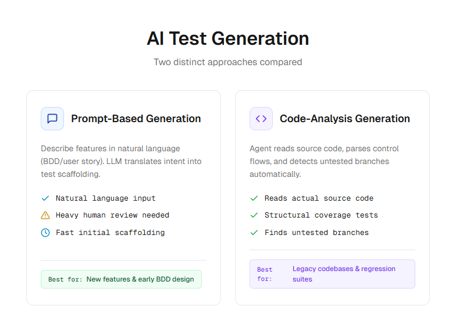Click the Heavy human review needed text
Image resolution: width=456 pixels, height=331 pixels.
[x=112, y=215]
